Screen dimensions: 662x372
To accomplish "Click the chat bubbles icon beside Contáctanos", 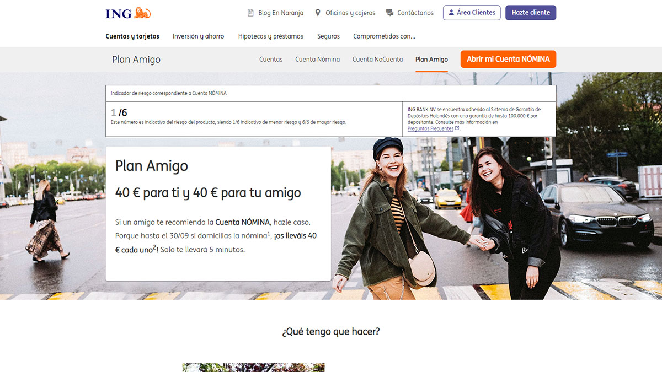I will (x=390, y=13).
